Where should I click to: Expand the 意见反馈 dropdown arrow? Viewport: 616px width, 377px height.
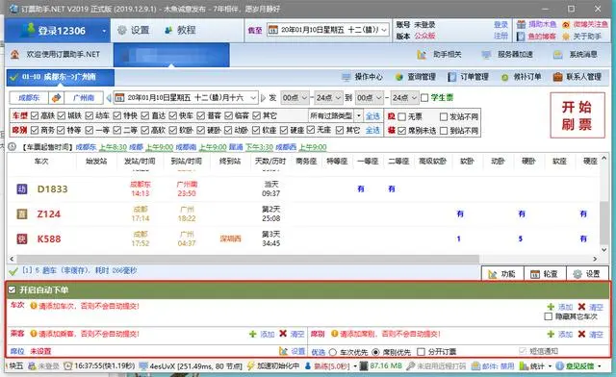(599, 366)
